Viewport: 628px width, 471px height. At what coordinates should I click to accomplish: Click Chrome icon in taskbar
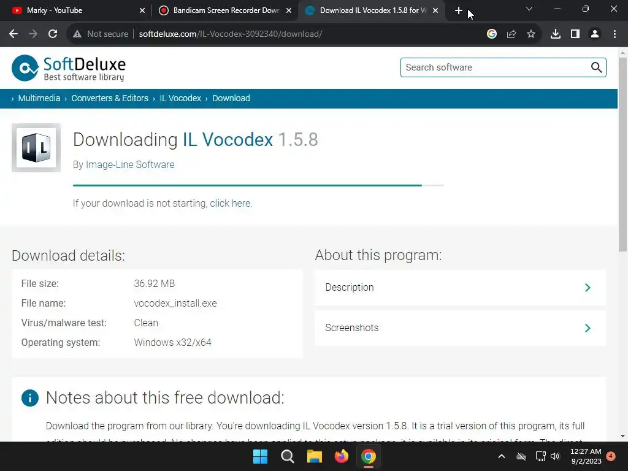(x=369, y=456)
